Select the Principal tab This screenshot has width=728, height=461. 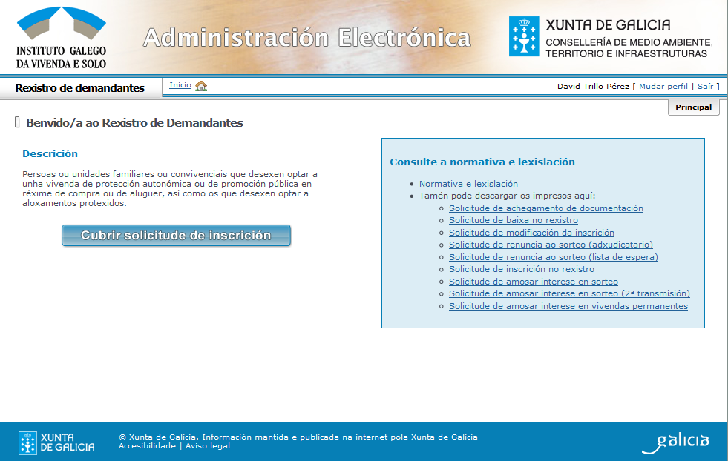point(694,107)
